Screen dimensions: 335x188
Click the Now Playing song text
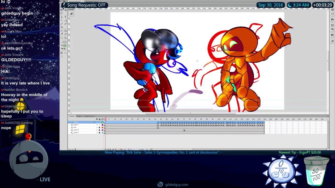coord(163,152)
